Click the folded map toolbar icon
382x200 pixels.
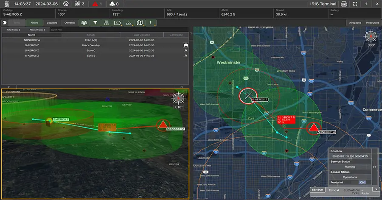tap(140, 22)
